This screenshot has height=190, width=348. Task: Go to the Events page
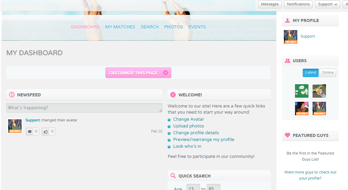point(197,27)
